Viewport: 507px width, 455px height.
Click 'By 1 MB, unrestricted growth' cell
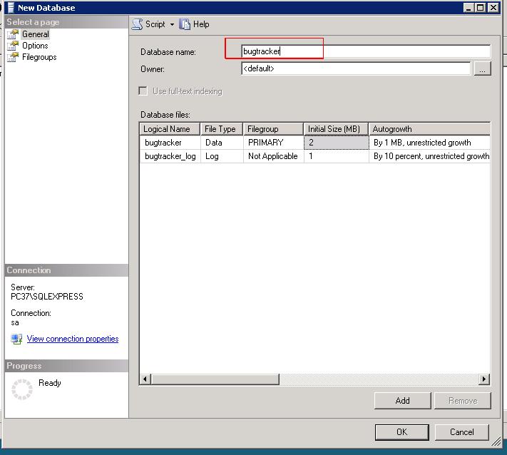pos(430,143)
